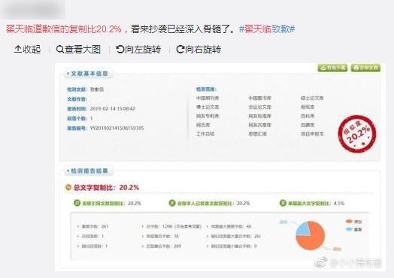Click the counterclockwise arrow icon beside 向左旋转
This screenshot has width=394, height=278.
[x=120, y=50]
